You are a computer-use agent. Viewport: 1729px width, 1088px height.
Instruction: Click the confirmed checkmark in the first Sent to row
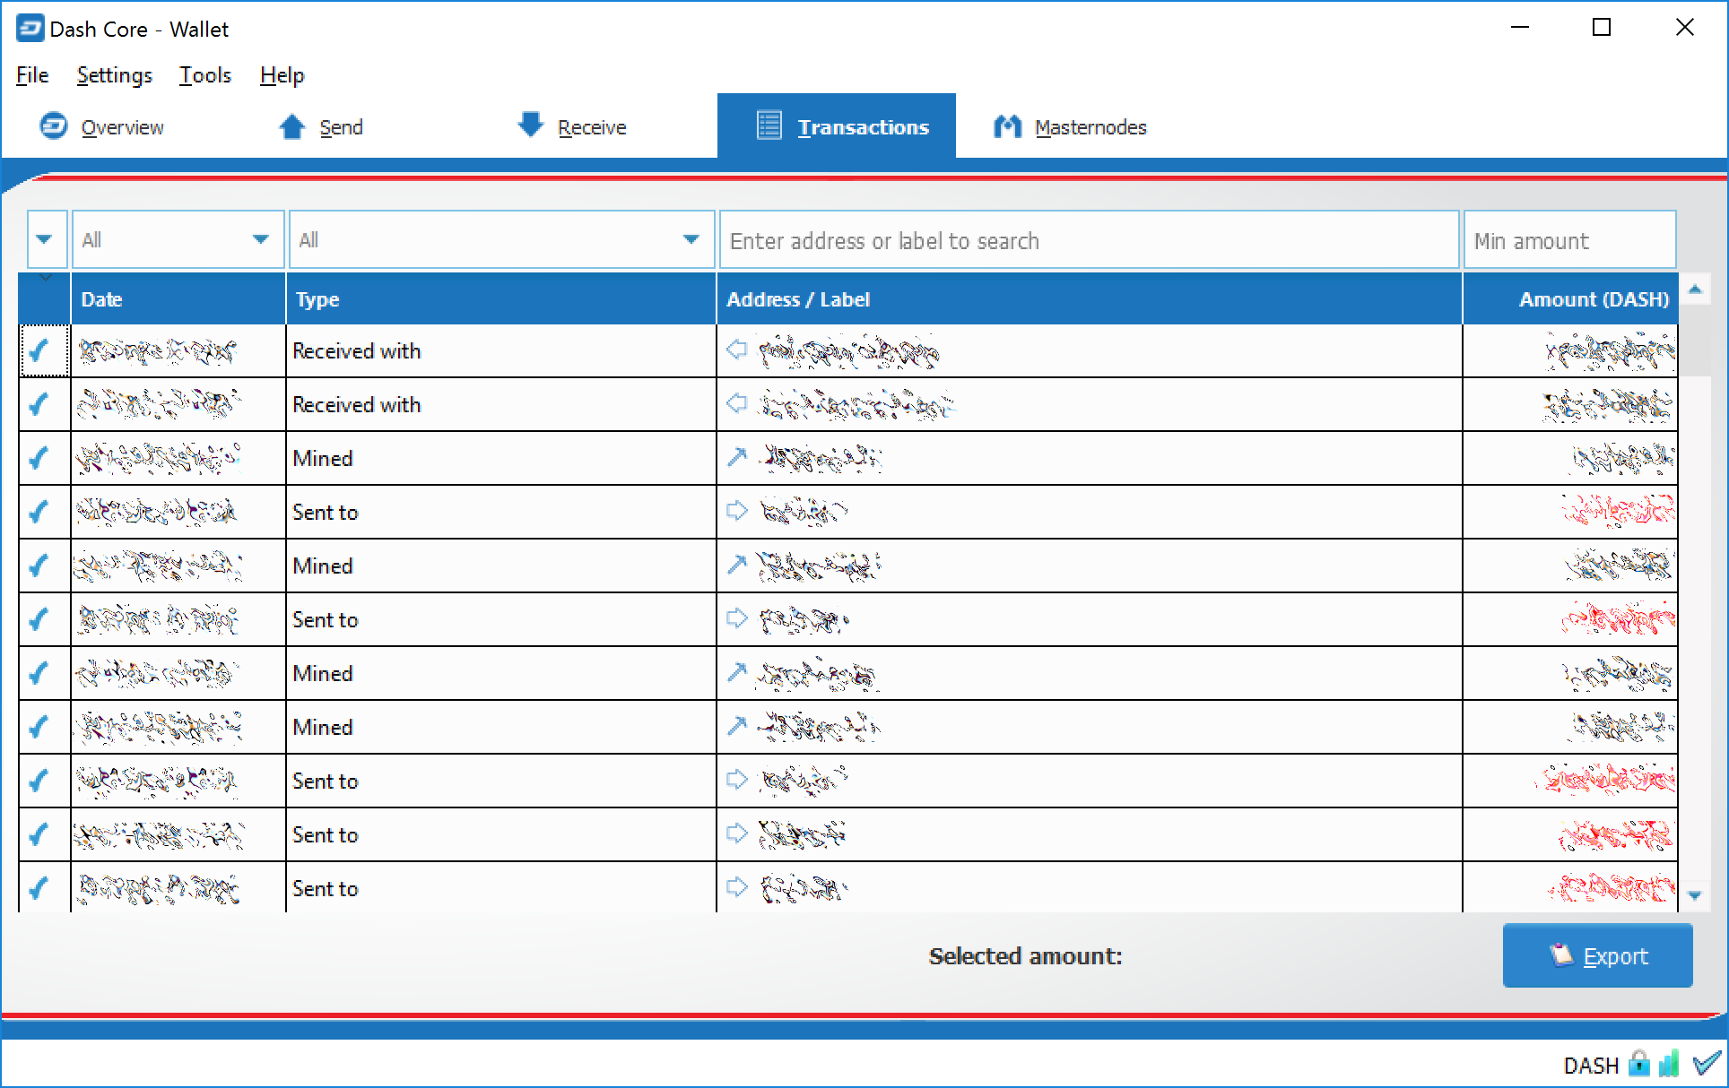pyautogui.click(x=39, y=512)
